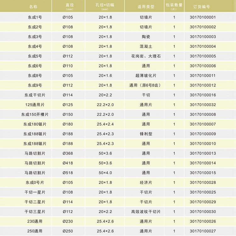236x236 pixels.
Task: Click the 超薄玻化片 type cell
Action: point(146,76)
